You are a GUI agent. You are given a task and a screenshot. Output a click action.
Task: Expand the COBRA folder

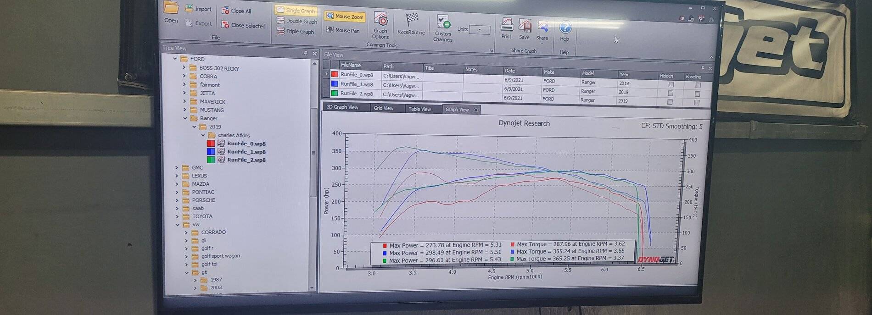click(184, 76)
